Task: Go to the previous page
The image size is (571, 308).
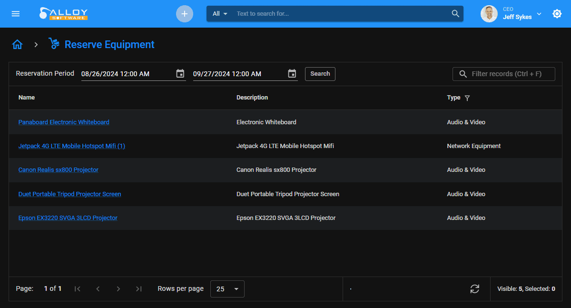Action: pos(98,289)
